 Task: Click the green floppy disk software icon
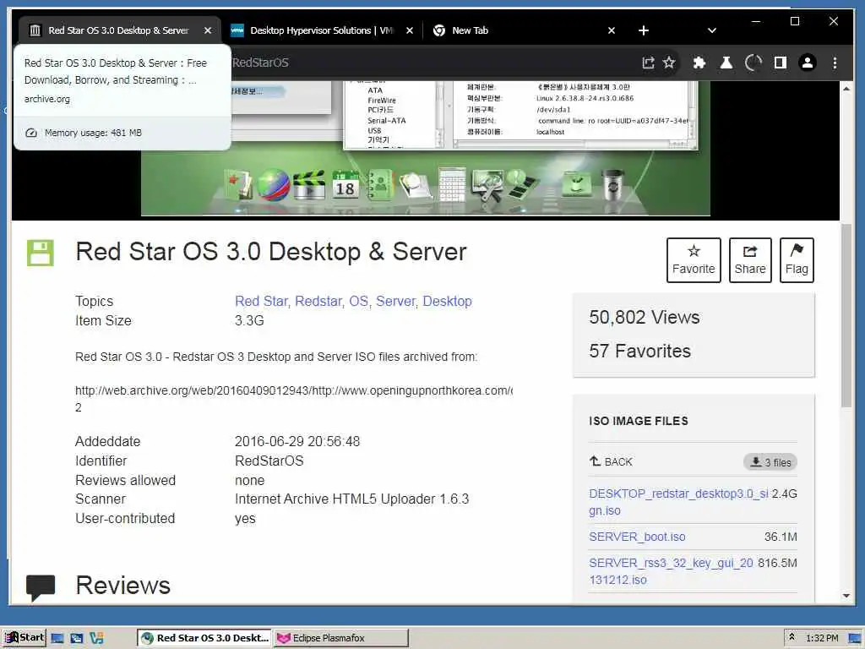[x=41, y=254]
